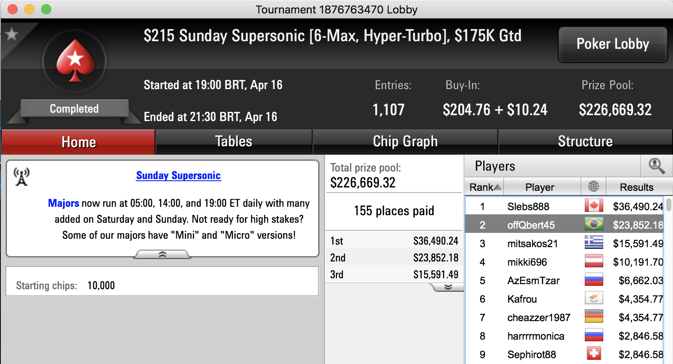The height and width of the screenshot is (364, 673).
Task: Open the Chip Graph tab
Action: [405, 142]
